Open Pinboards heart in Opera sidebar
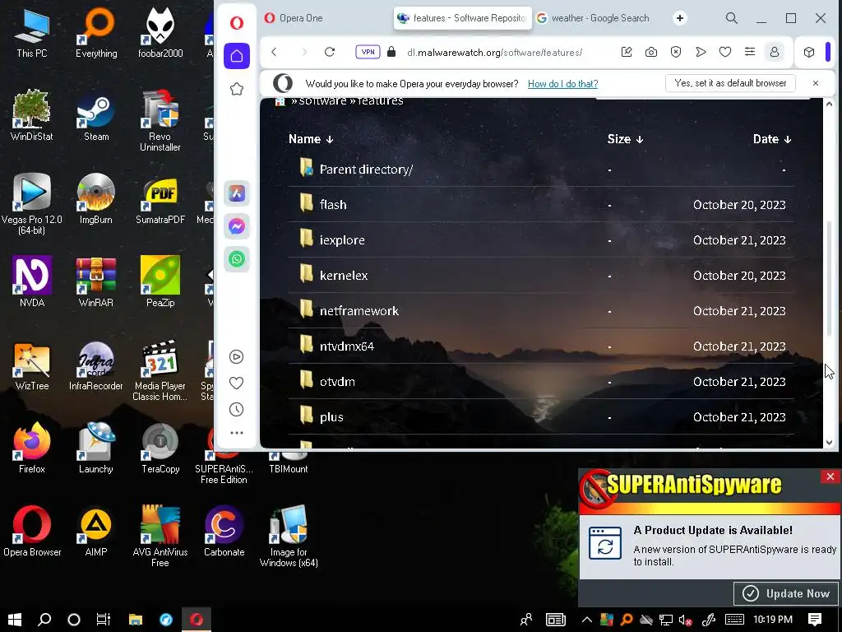 (x=236, y=383)
